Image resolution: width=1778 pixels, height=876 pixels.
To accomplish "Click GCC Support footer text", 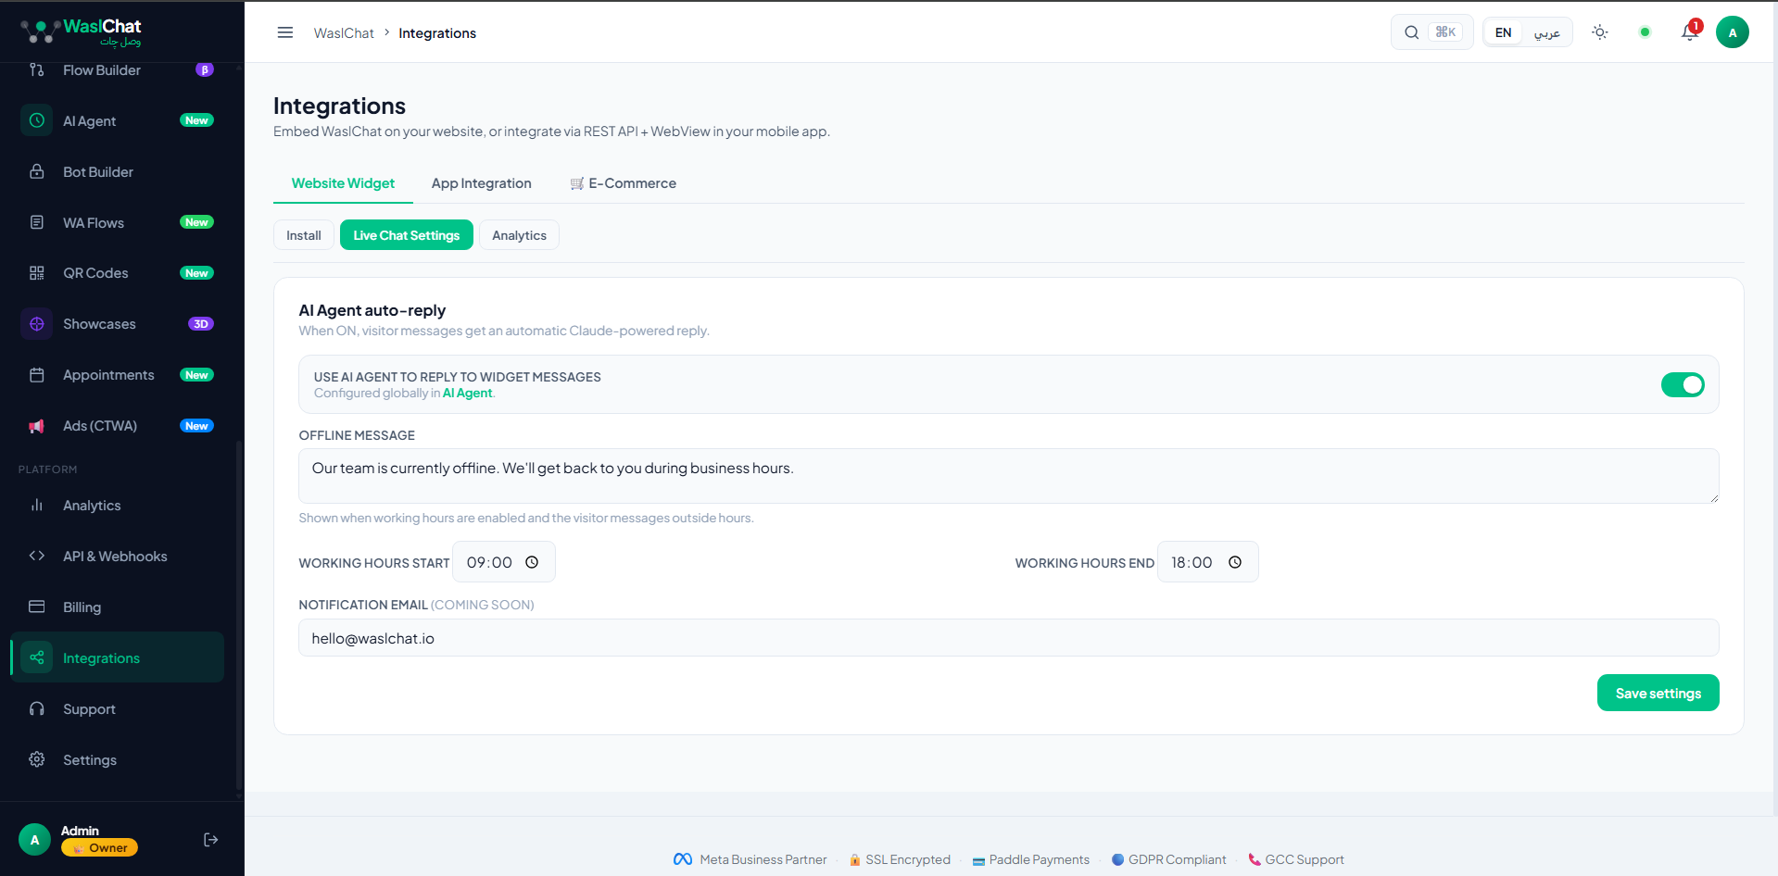I will (1305, 860).
